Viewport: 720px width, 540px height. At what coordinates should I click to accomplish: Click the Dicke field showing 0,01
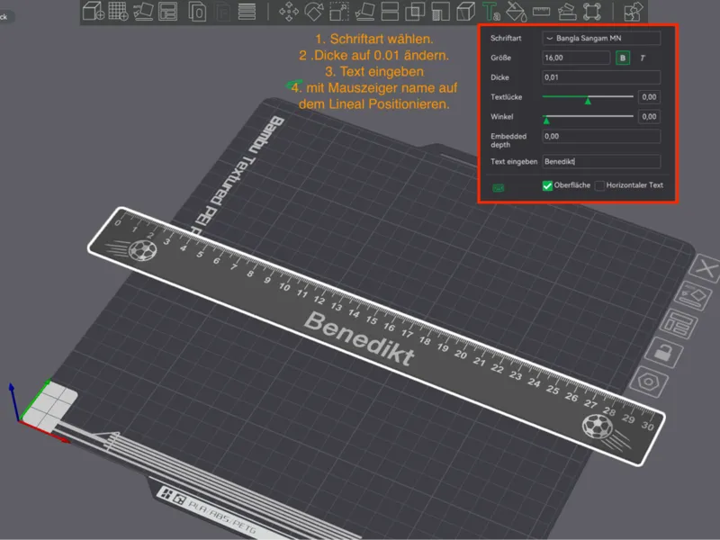601,77
